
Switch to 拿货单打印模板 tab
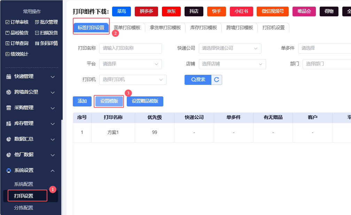coord(165,27)
